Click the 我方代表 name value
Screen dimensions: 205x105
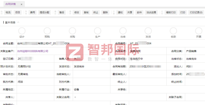click(20, 82)
